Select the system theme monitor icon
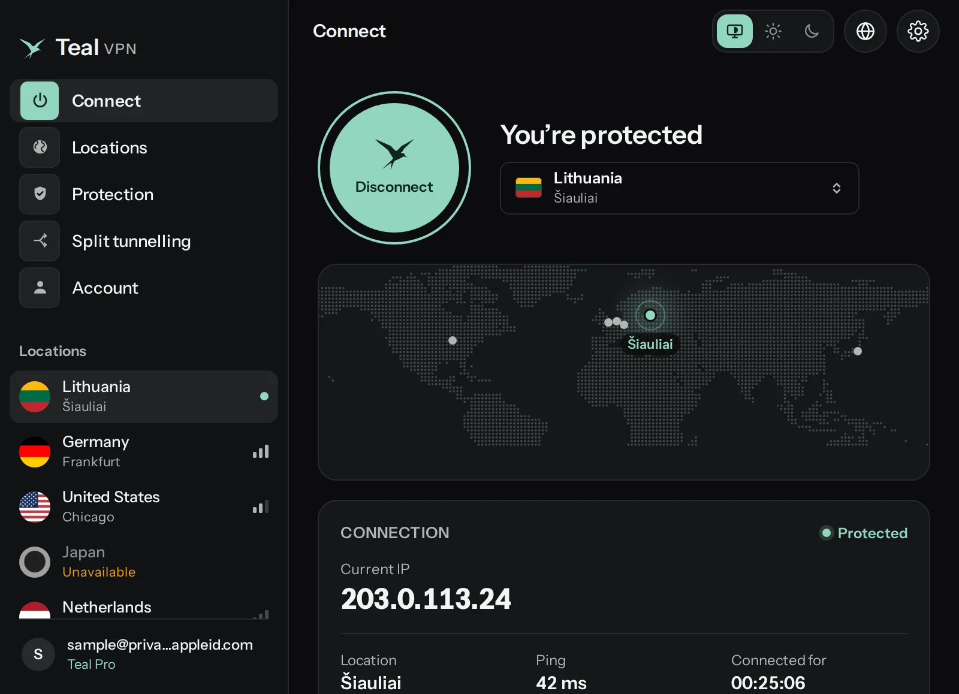The image size is (959, 694). pyautogui.click(x=734, y=31)
